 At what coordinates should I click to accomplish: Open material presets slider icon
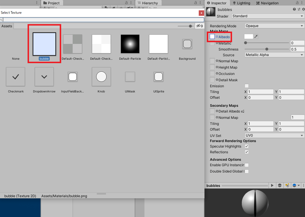click(x=299, y=9)
